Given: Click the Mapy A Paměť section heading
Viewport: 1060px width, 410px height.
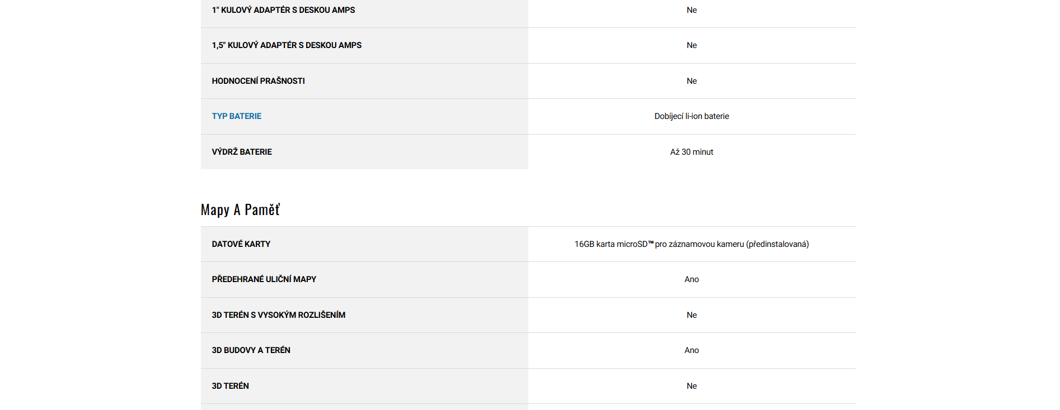Looking at the screenshot, I should tap(240, 209).
